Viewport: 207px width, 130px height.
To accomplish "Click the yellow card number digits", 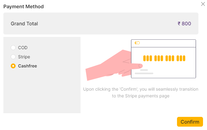I will click(x=164, y=58).
